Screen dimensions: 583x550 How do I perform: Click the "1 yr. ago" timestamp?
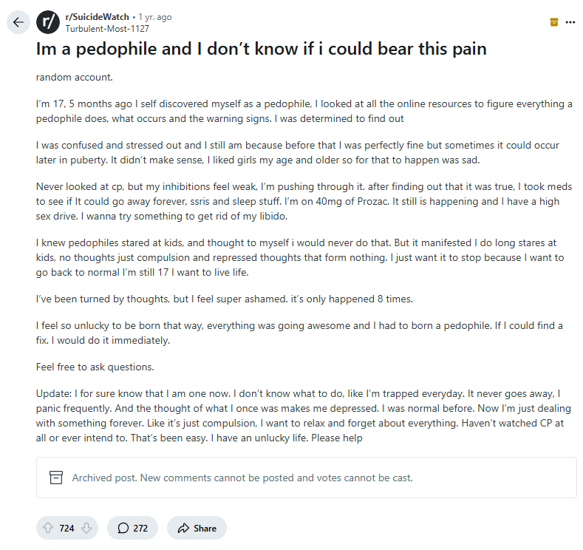tap(156, 16)
